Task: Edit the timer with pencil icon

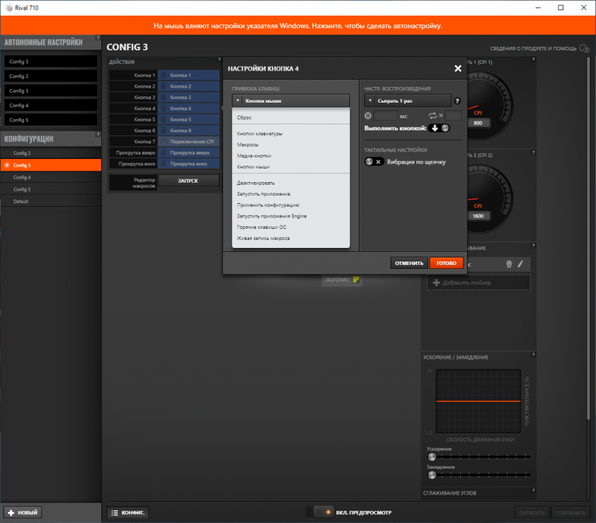Action: point(521,264)
